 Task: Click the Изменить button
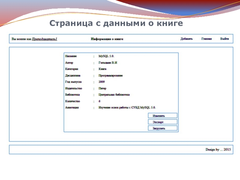(163, 115)
